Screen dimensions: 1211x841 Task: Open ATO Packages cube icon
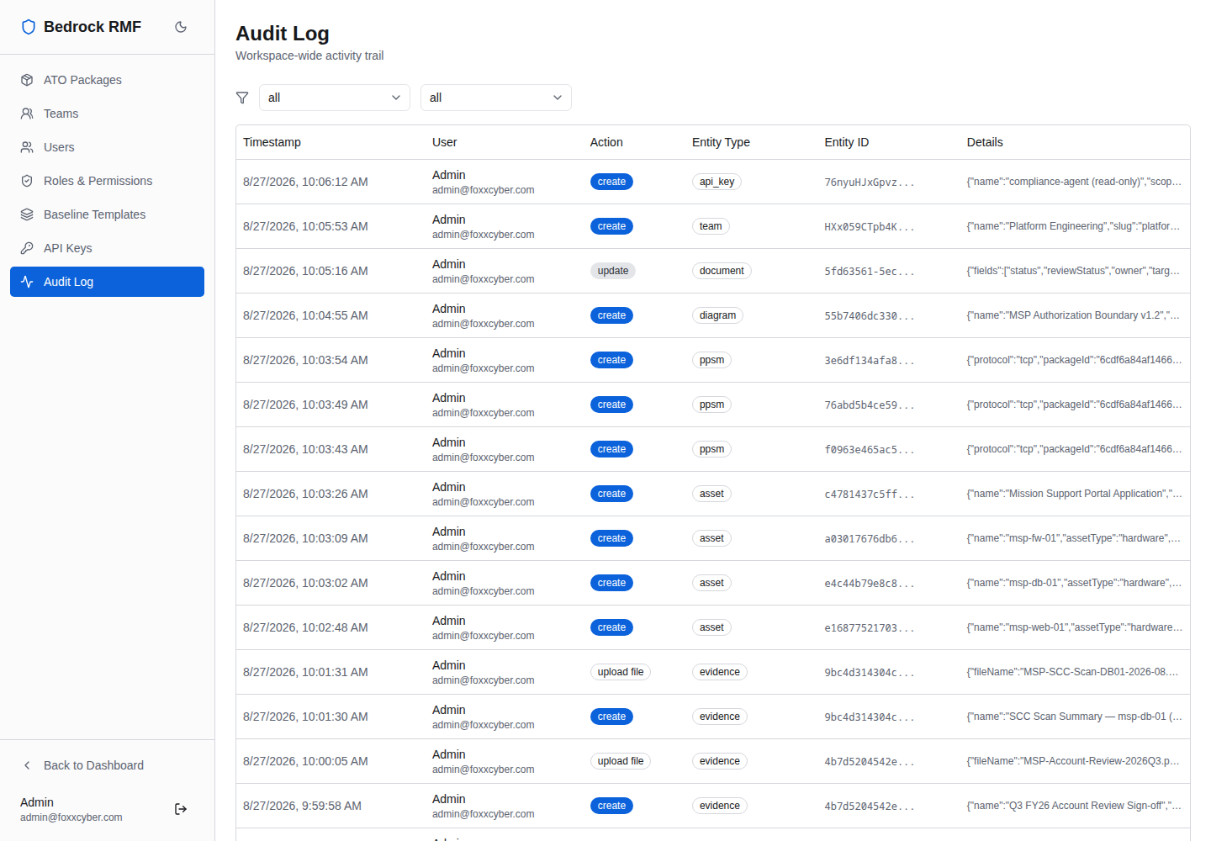click(x=27, y=80)
